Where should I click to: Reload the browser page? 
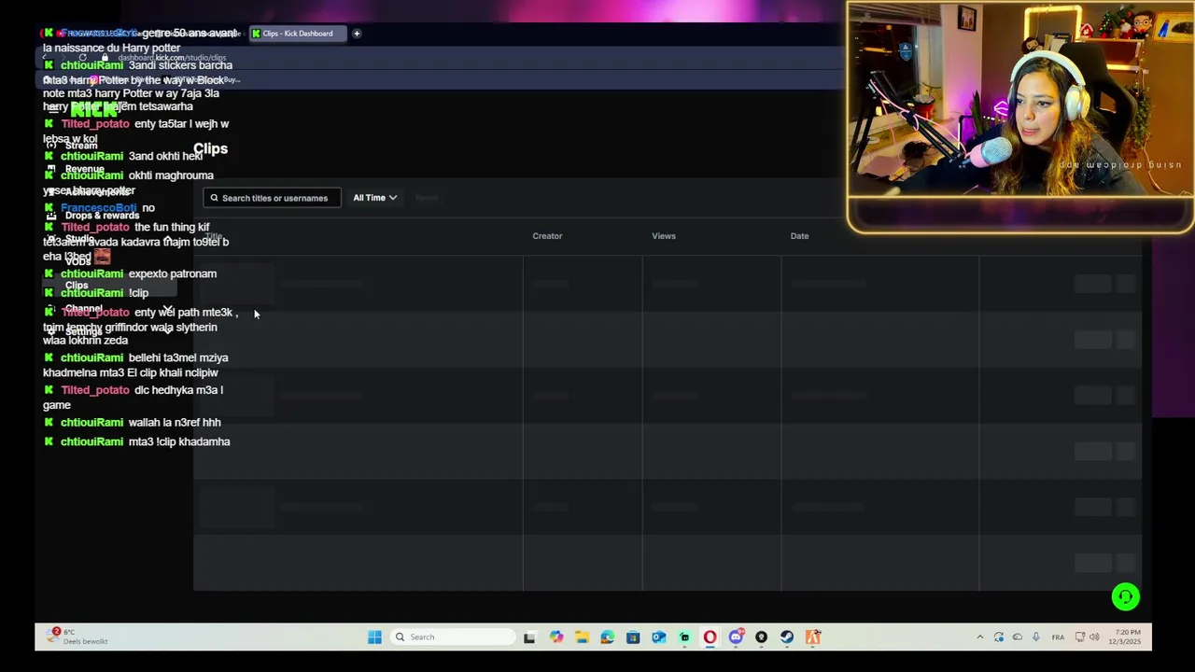click(82, 58)
